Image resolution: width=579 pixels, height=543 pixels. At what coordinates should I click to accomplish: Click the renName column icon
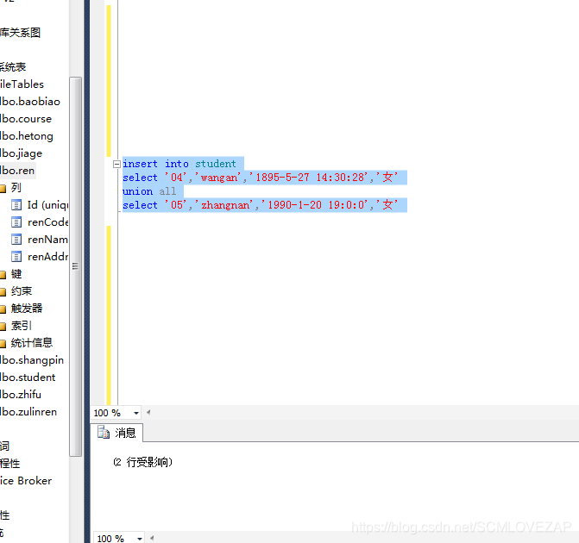(x=16, y=240)
